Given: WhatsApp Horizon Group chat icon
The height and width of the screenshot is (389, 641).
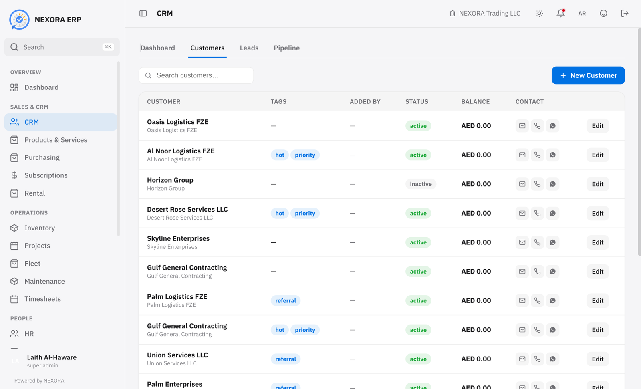Looking at the screenshot, I should click(x=552, y=184).
